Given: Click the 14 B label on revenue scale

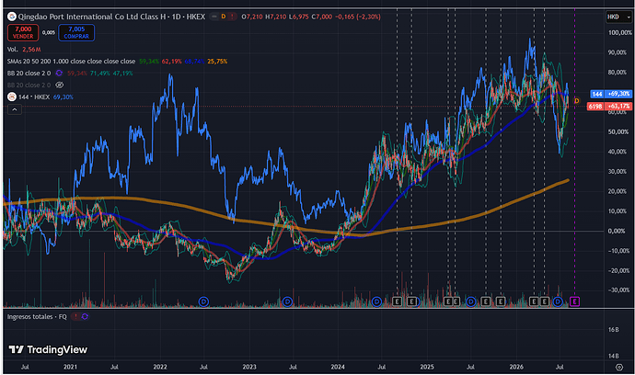Looking at the screenshot, I should (x=614, y=356).
